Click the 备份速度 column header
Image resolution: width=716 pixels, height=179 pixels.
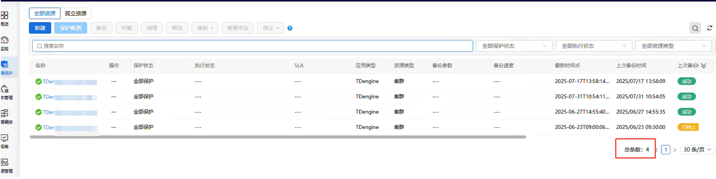(x=504, y=65)
